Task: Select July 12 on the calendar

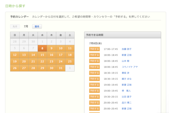Action: tap(15, 55)
